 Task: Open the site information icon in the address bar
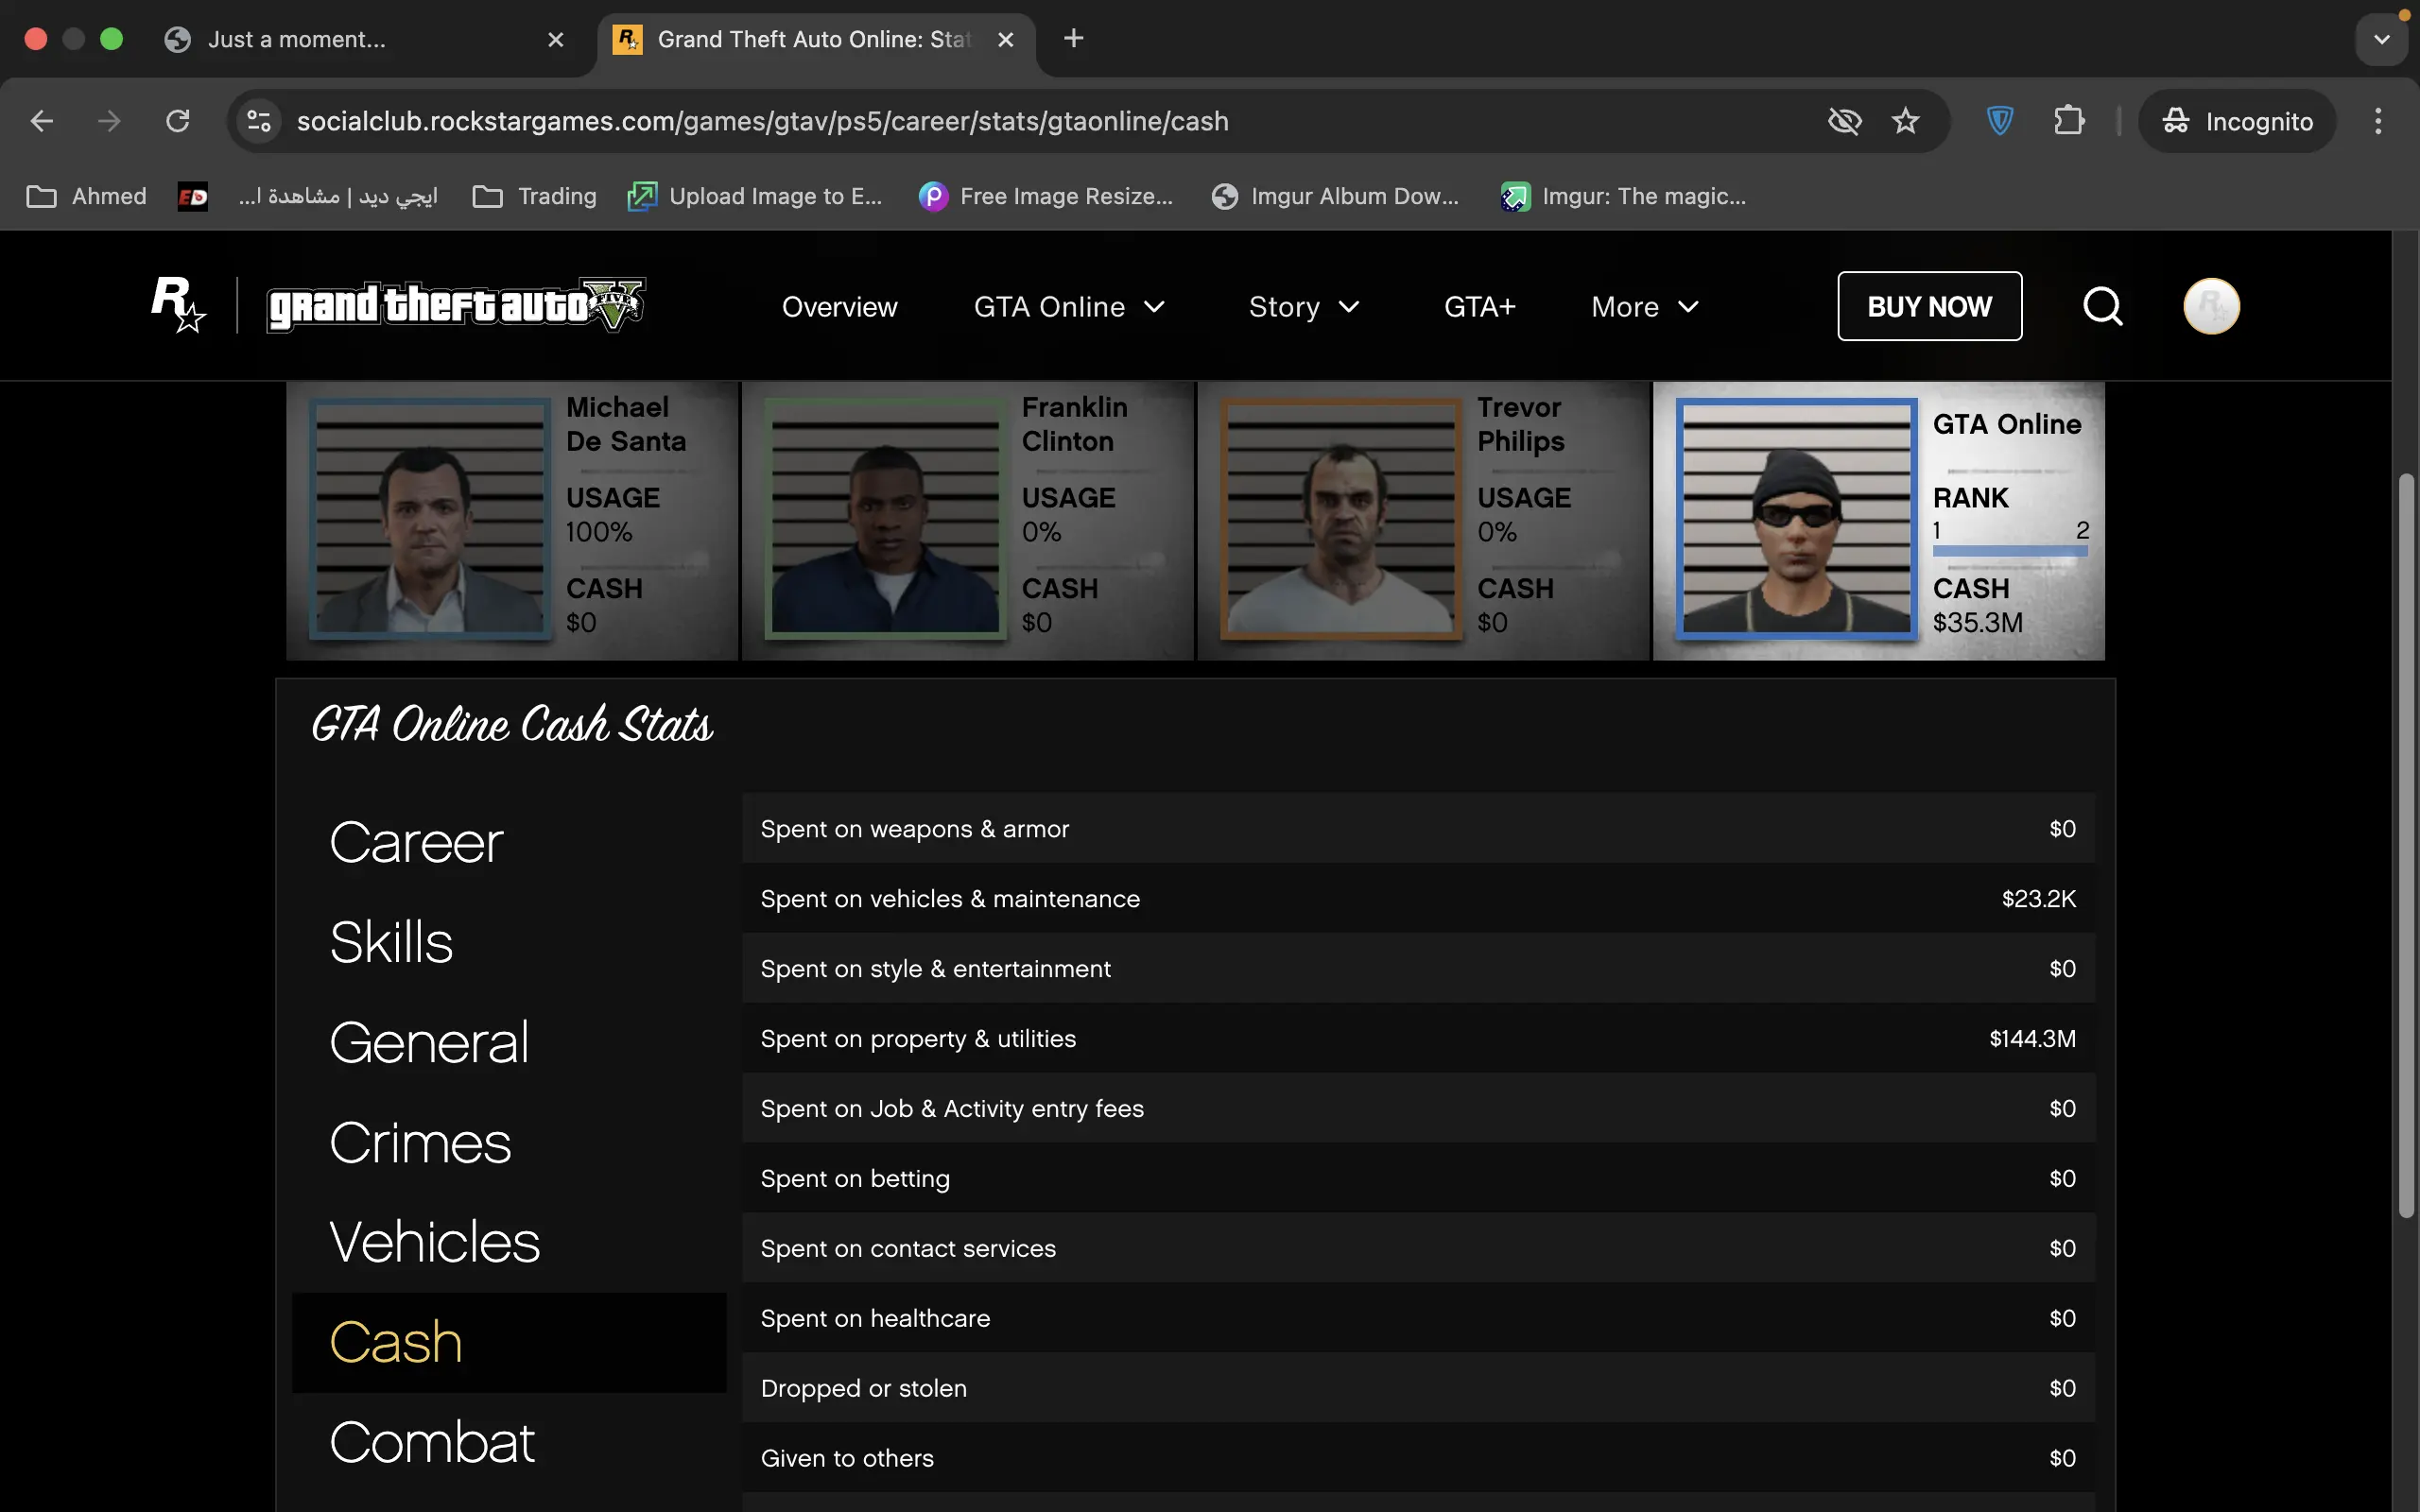pos(259,121)
